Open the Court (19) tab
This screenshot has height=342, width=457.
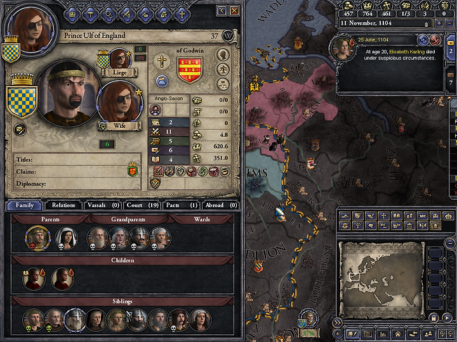click(x=143, y=205)
